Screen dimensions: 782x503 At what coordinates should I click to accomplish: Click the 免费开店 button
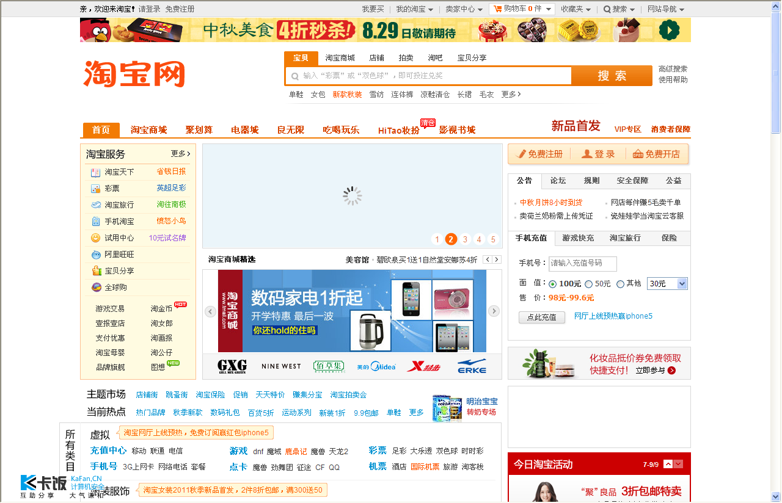(x=656, y=154)
